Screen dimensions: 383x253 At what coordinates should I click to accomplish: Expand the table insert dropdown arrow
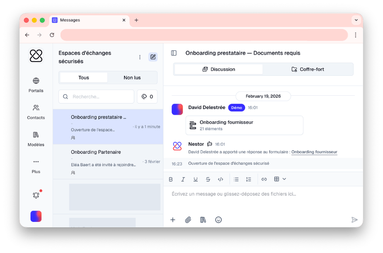[284, 179]
